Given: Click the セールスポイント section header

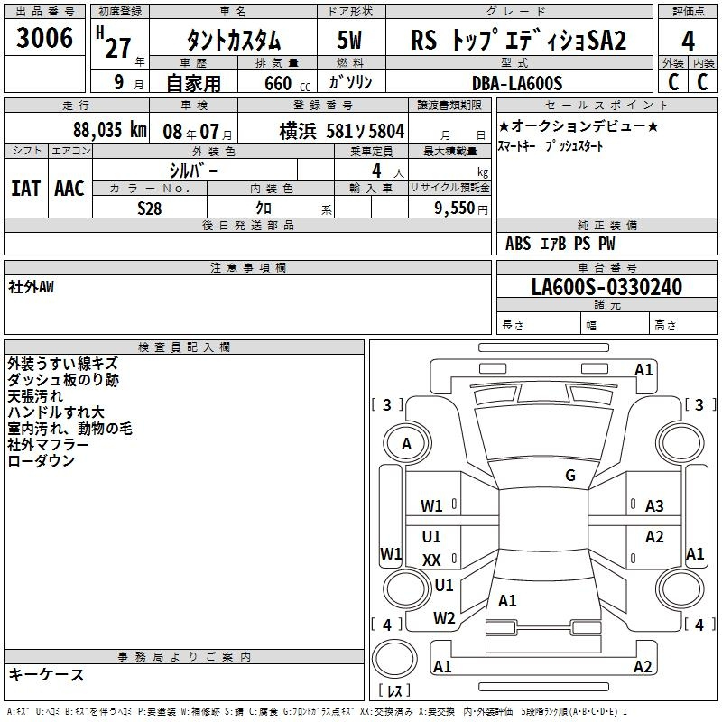Looking at the screenshot, I should [x=606, y=105].
